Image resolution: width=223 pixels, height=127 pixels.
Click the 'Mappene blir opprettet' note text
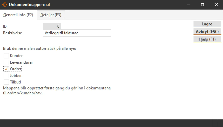(57, 90)
